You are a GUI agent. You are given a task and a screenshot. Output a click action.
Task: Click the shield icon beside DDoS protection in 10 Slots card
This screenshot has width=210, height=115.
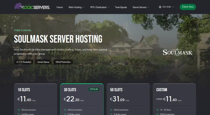click(19, 110)
